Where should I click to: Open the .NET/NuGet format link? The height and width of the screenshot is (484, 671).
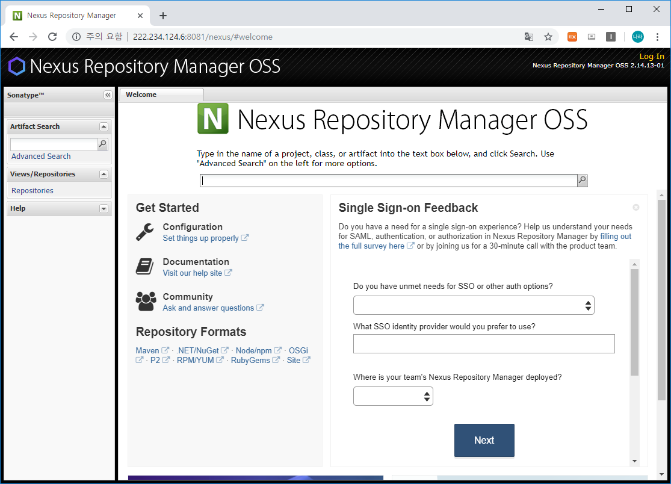coord(198,350)
